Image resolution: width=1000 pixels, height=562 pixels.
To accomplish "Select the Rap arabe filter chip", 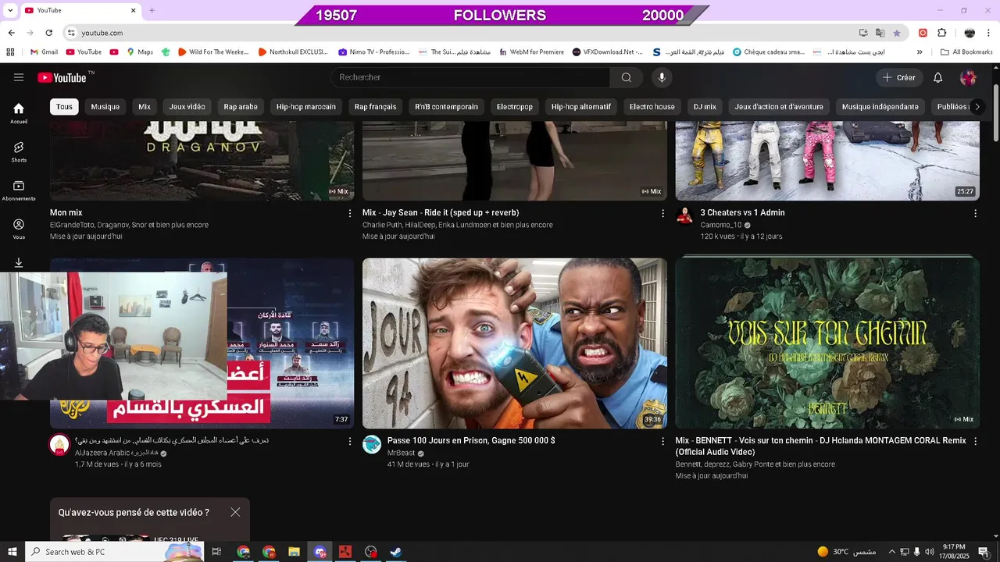I will click(x=241, y=107).
